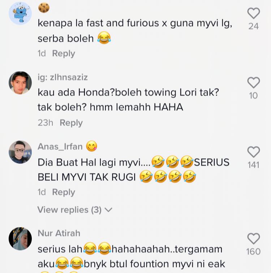Open the Cookie Monster avatar profile

(20, 13)
